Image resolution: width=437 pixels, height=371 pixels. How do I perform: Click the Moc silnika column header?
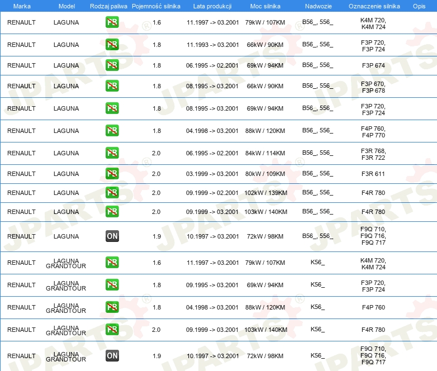click(x=265, y=6)
